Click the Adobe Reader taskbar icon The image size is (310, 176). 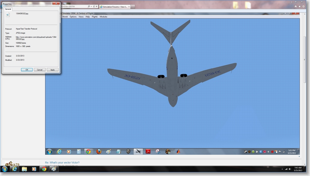point(148,152)
